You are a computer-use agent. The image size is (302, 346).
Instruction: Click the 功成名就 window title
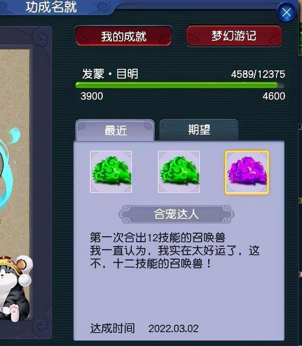pyautogui.click(x=51, y=7)
